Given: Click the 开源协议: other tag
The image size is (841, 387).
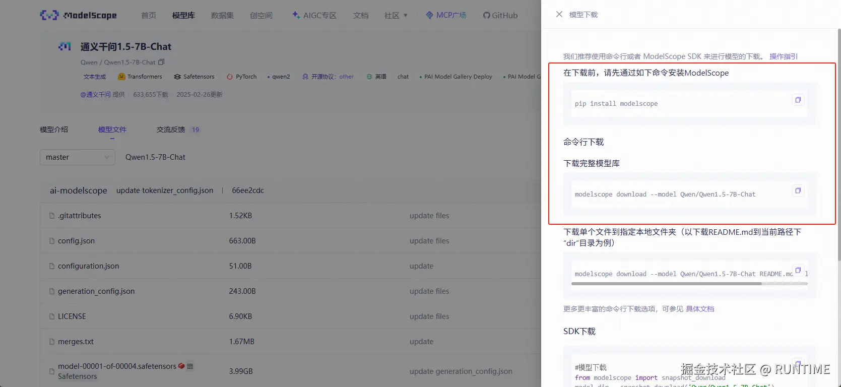Looking at the screenshot, I should (328, 77).
